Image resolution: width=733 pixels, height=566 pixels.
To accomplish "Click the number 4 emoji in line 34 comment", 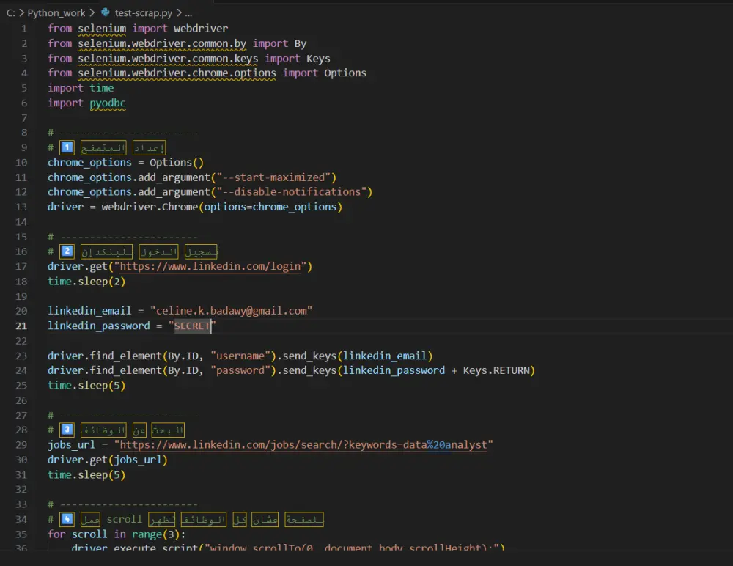I will pyautogui.click(x=67, y=519).
